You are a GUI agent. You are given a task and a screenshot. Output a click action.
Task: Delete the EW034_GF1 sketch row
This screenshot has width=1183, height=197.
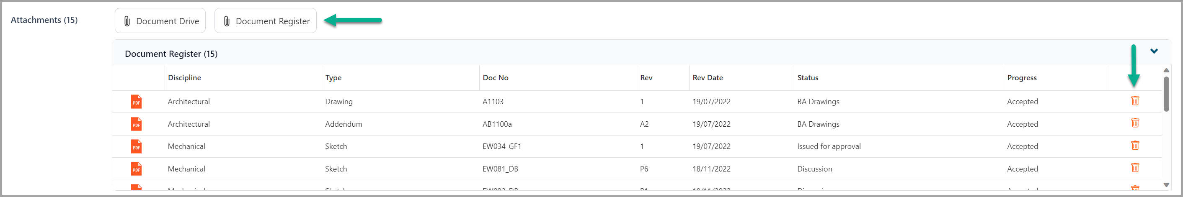pyautogui.click(x=1135, y=145)
